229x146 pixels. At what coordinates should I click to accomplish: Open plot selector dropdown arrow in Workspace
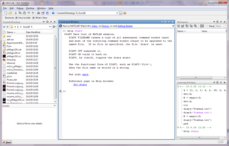[206, 26]
